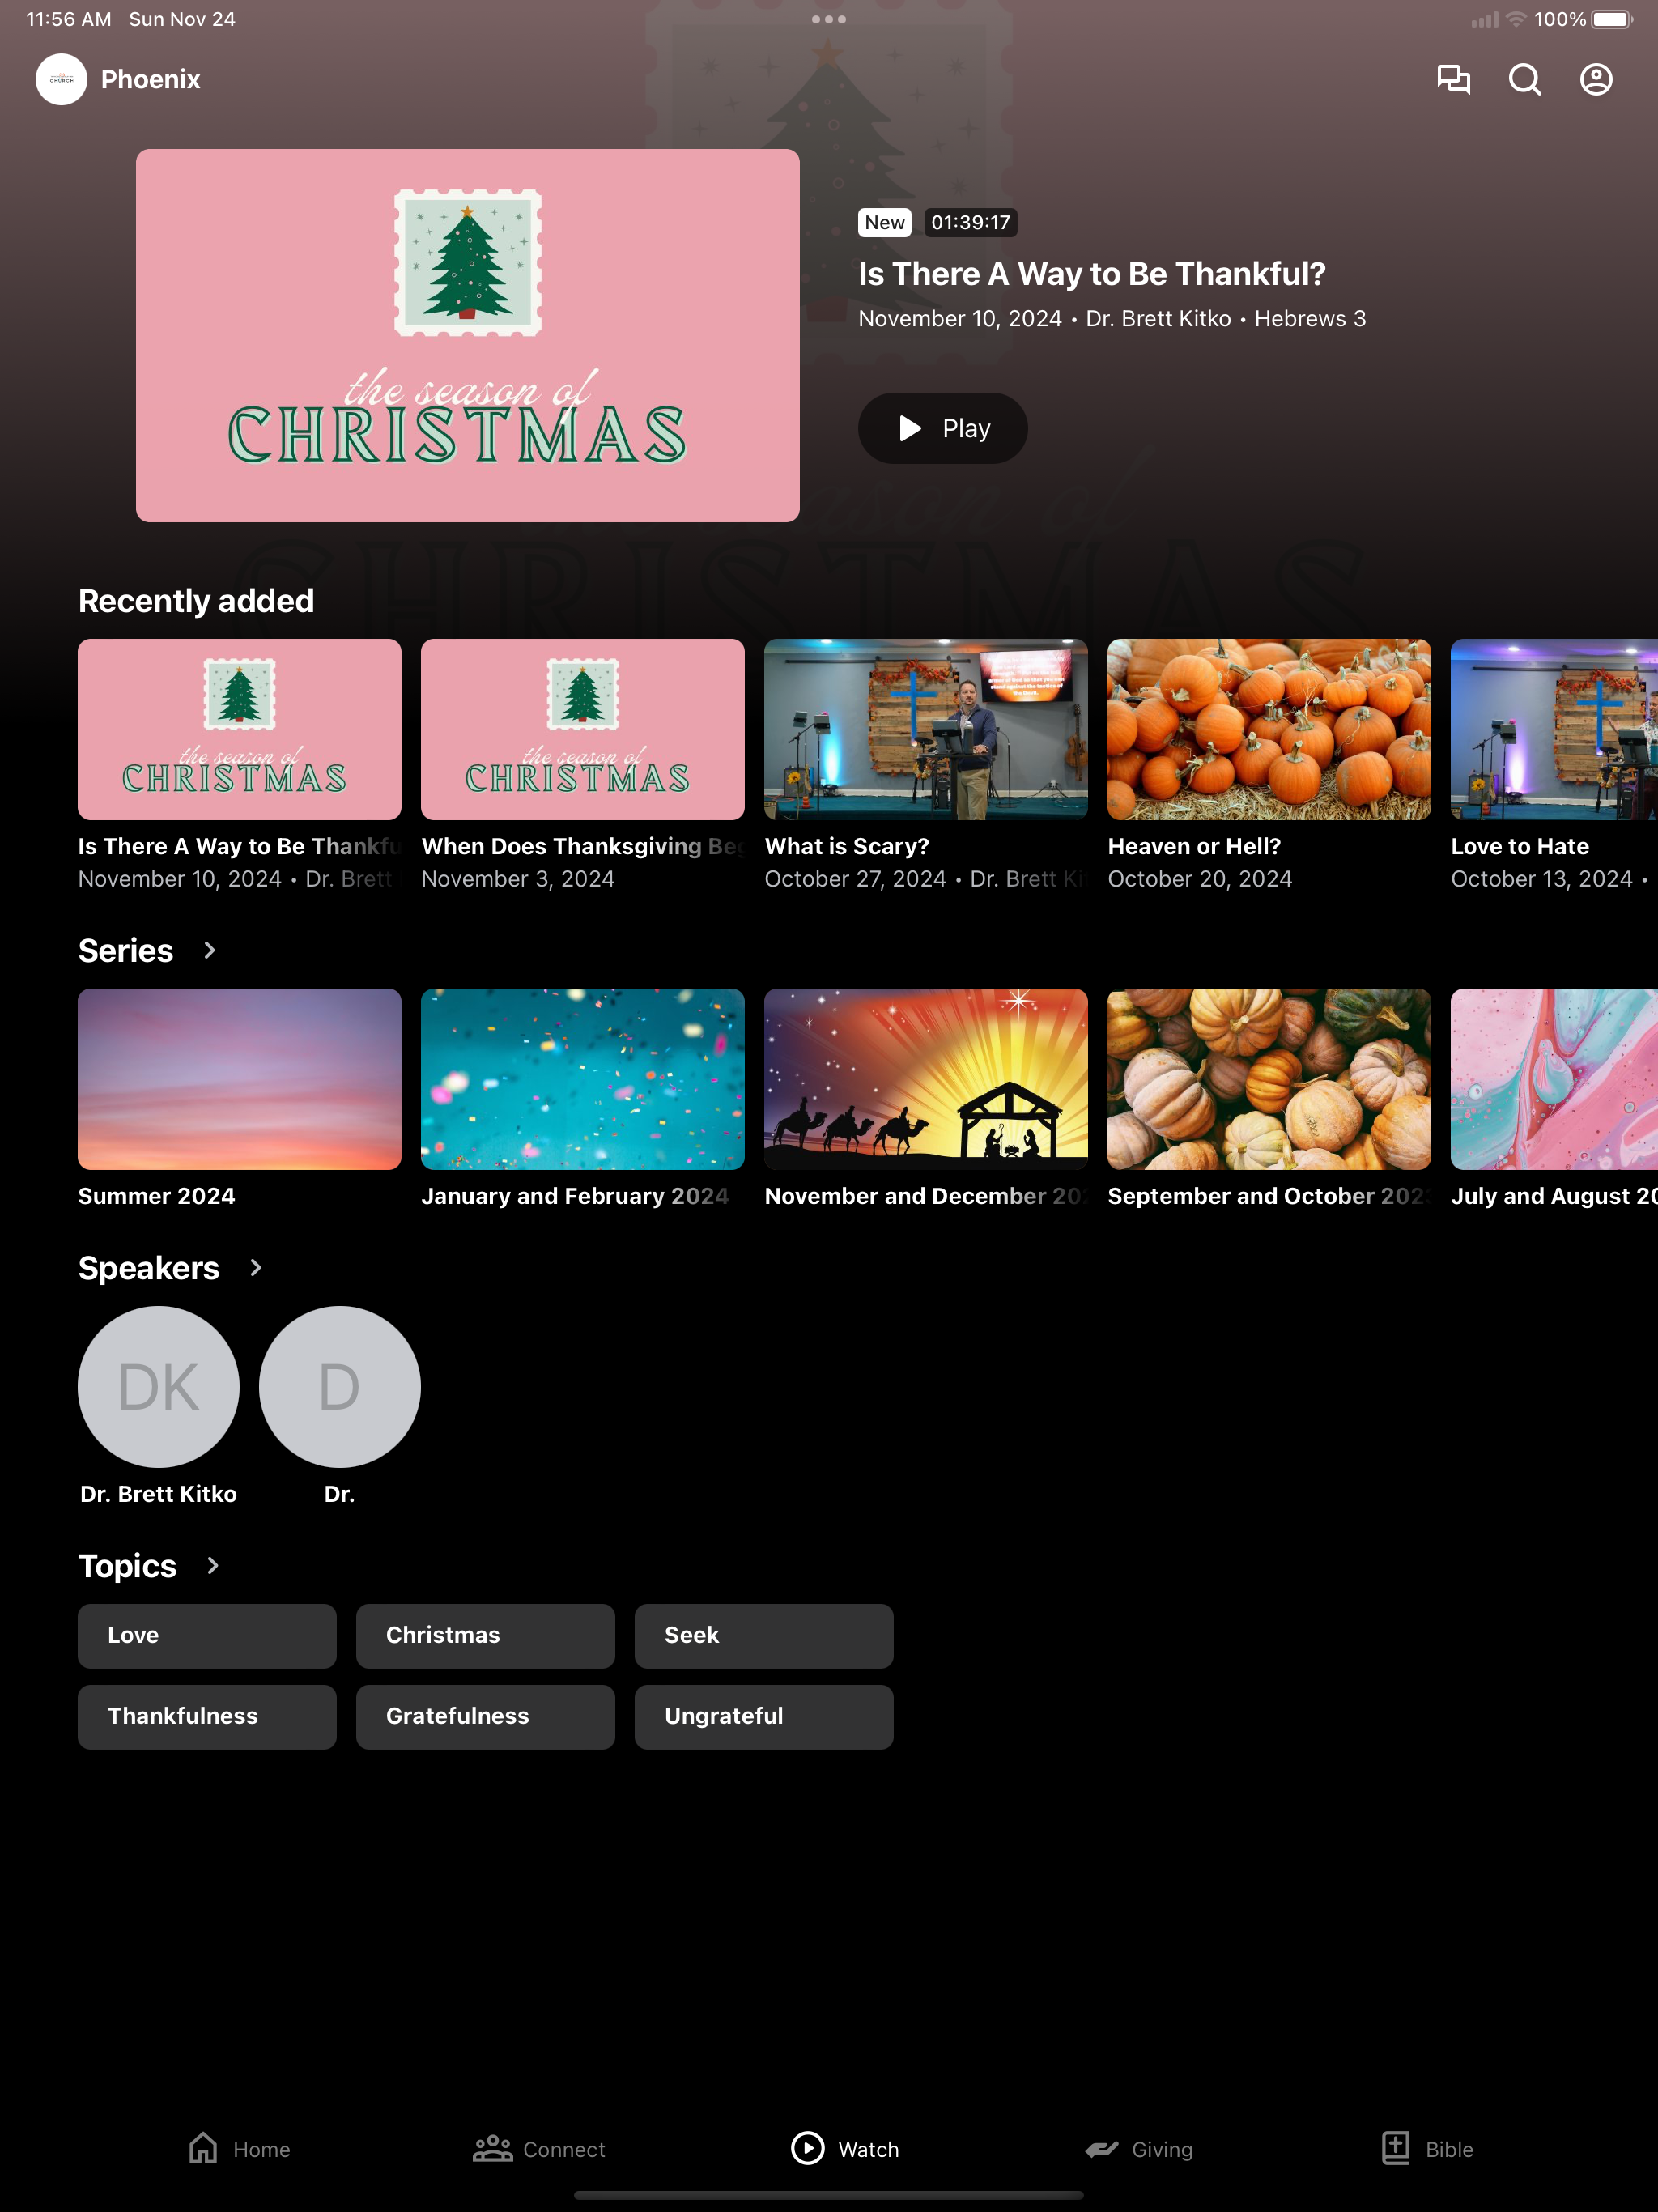Choose the Gratefulness topic
Image resolution: width=1658 pixels, height=2212 pixels.
pyautogui.click(x=485, y=1717)
